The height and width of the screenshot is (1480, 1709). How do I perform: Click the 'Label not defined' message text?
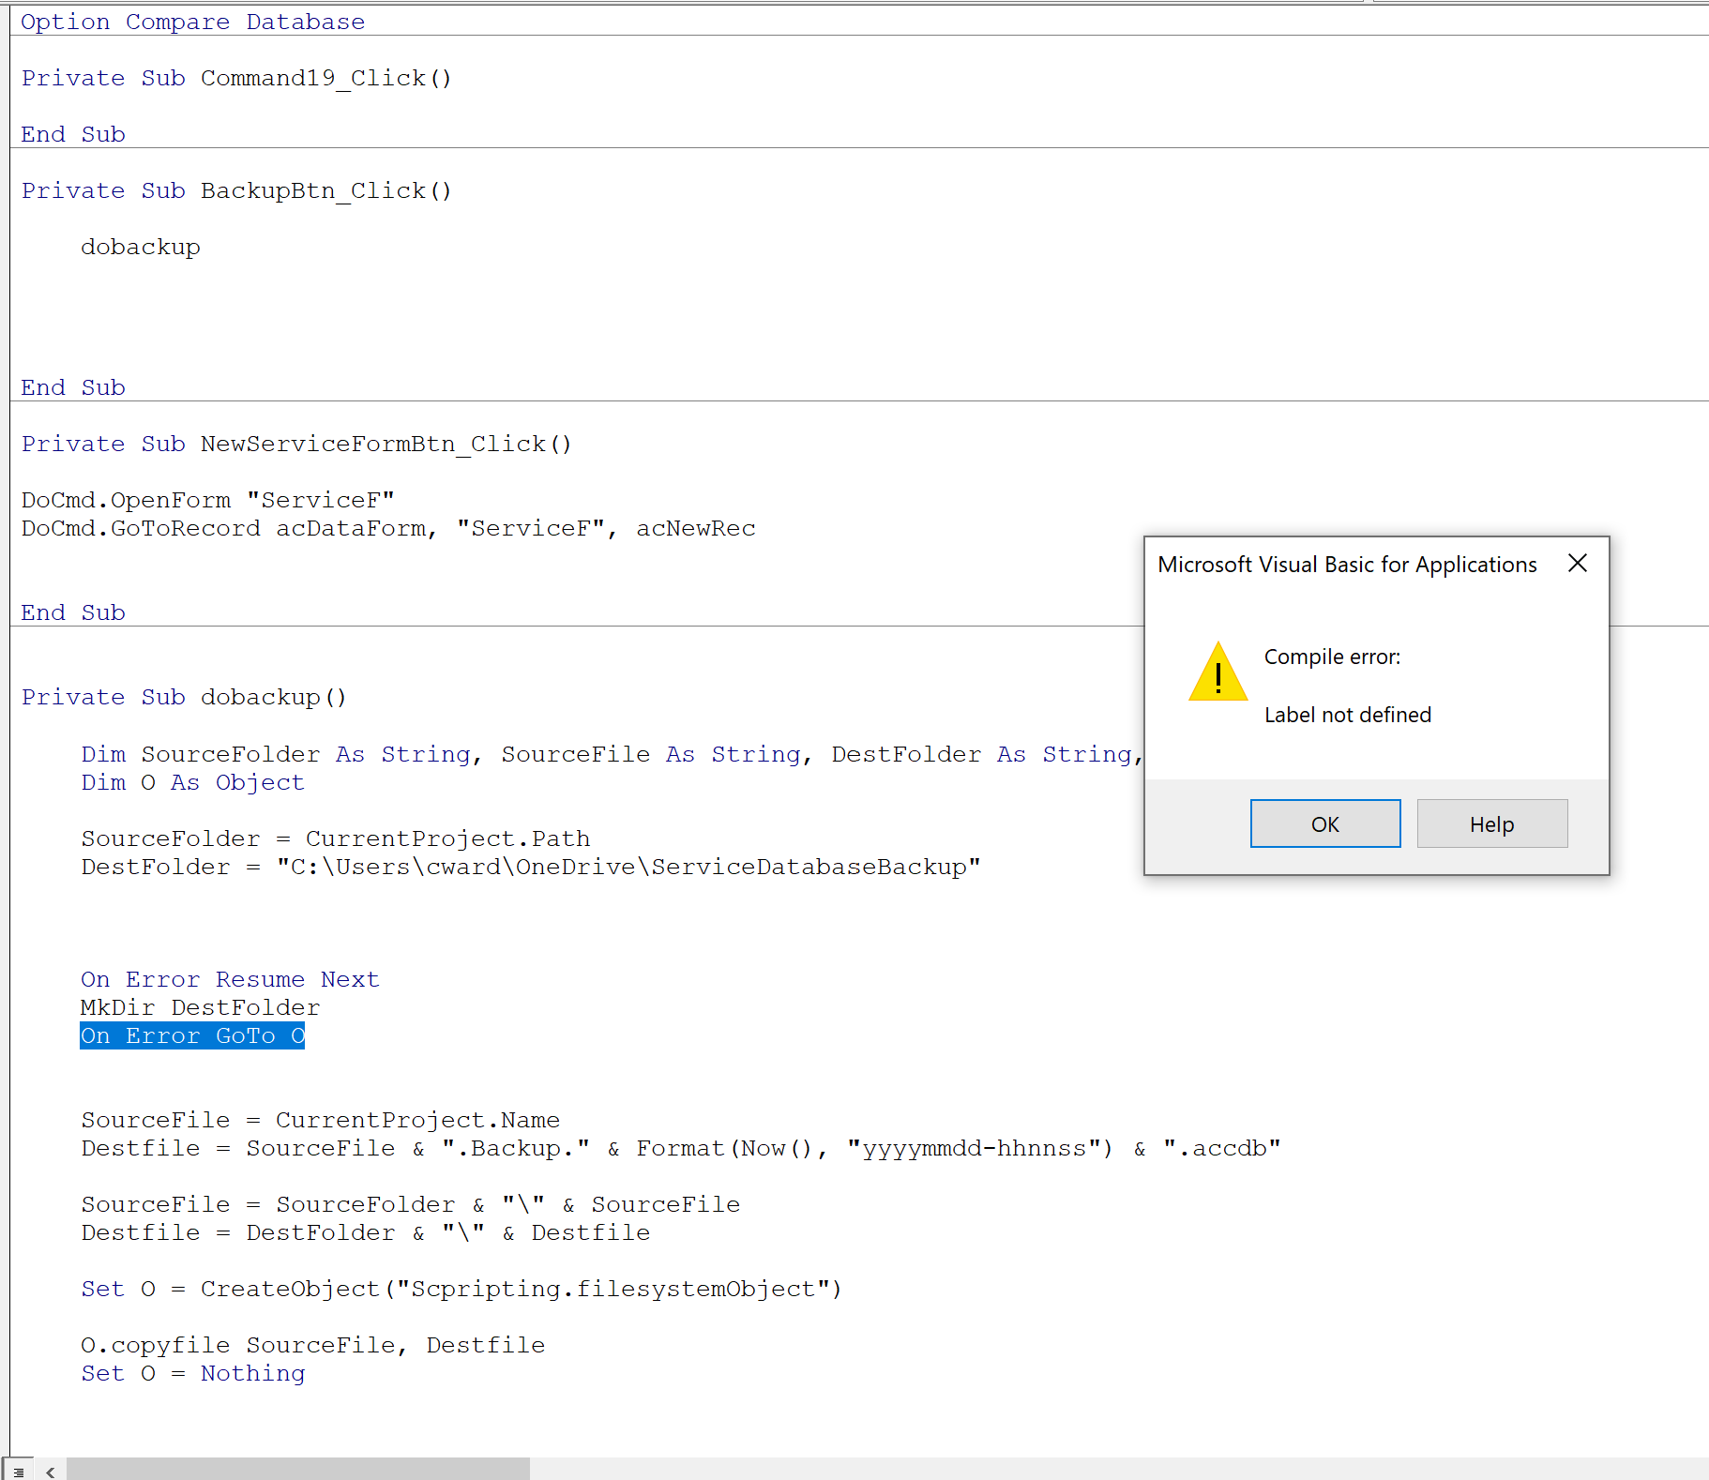1347,715
